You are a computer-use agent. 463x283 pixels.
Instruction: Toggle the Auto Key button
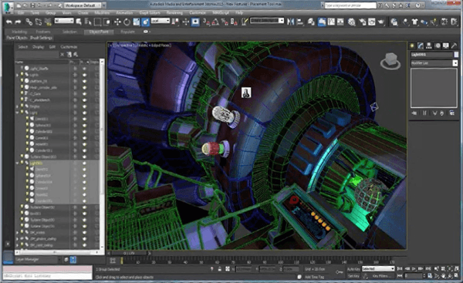pyautogui.click(x=353, y=269)
